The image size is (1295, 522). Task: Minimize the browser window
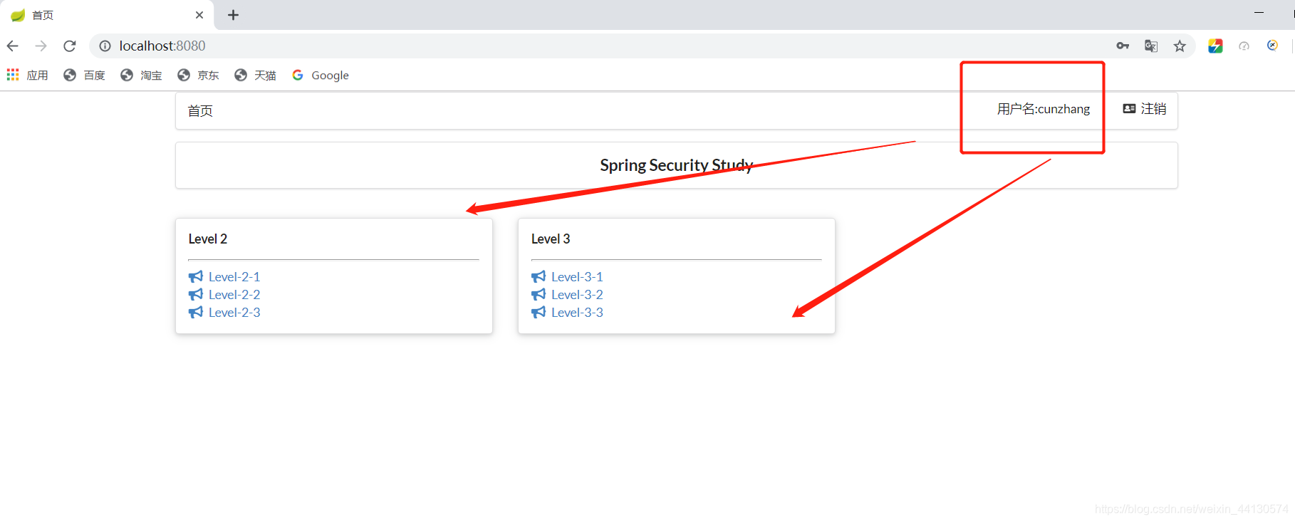click(1259, 13)
